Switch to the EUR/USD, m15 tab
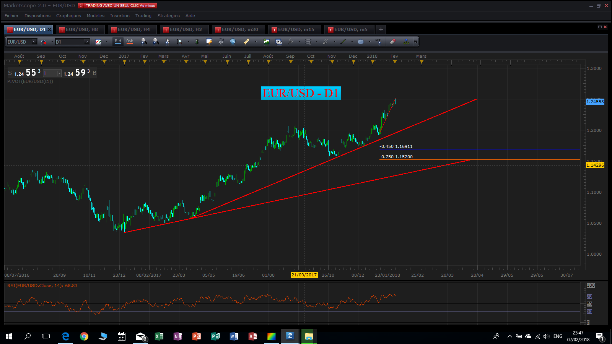Image resolution: width=612 pixels, height=344 pixels. (295, 29)
